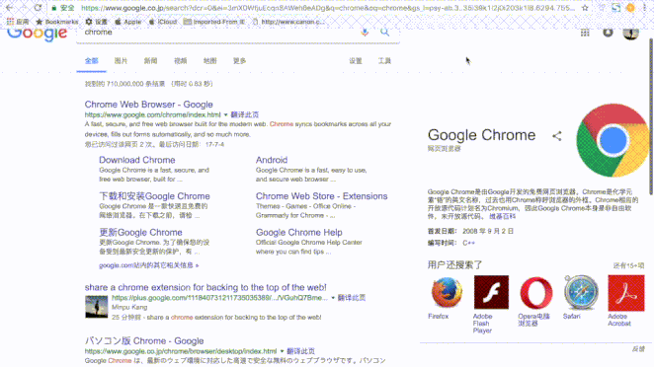654x367 pixels.
Task: Open Adobe Acrobat related search icon
Action: (x=626, y=292)
